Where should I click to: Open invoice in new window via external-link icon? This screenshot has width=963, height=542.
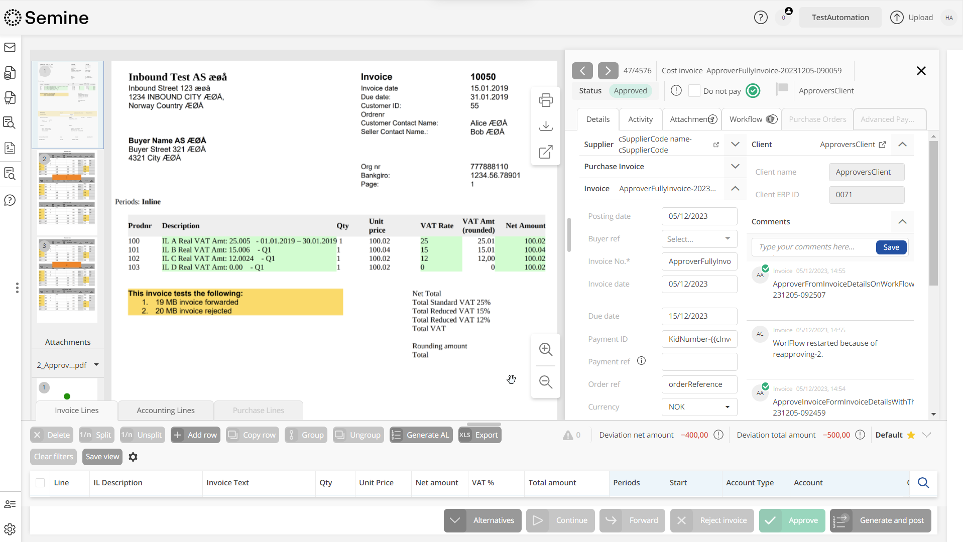point(546,152)
